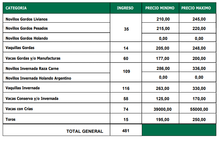Click the Novillos Gordos Holando category cell
This screenshot has width=222, height=141.
coord(27,38)
